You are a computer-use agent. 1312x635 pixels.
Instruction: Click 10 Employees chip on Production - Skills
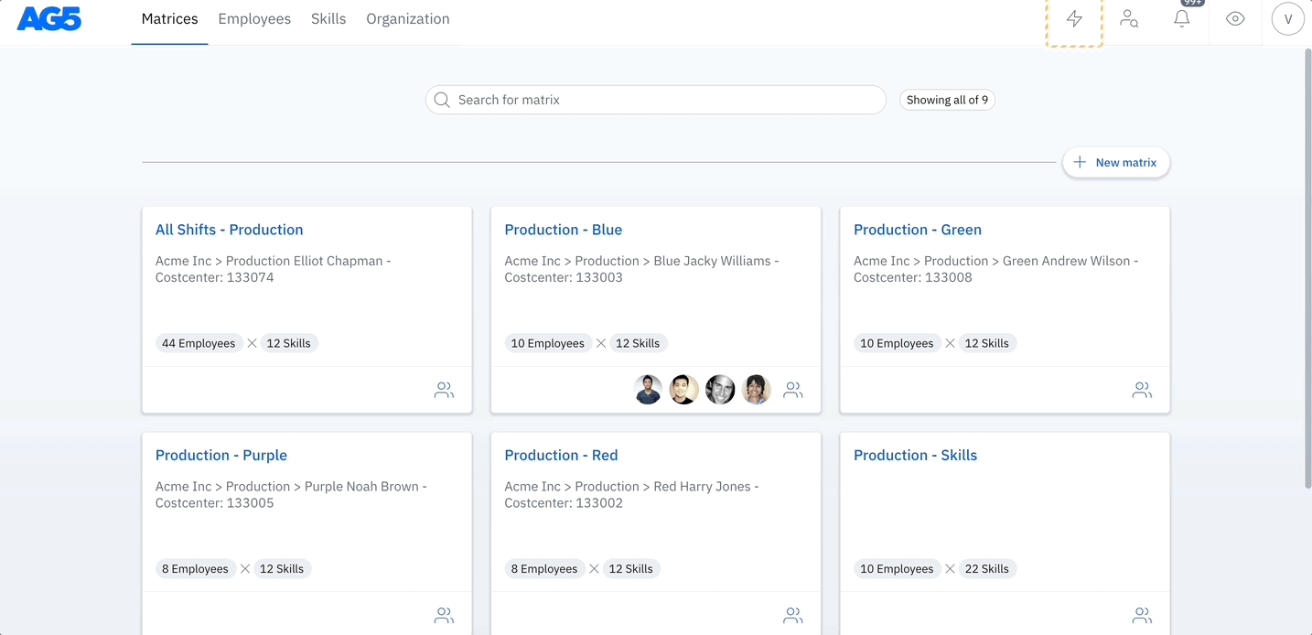(x=897, y=569)
